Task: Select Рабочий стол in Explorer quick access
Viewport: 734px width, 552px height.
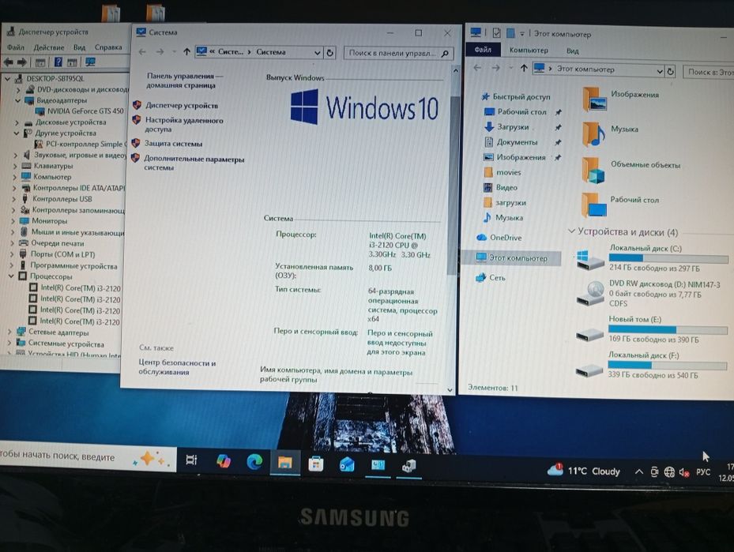Action: 516,112
